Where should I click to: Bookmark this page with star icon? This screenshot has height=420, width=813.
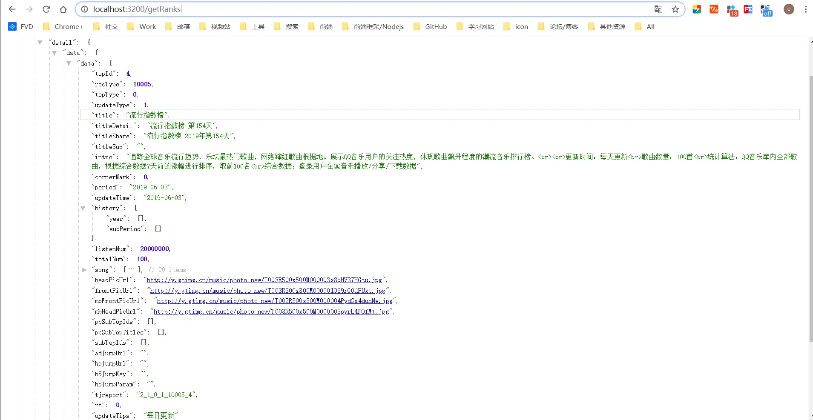[675, 9]
